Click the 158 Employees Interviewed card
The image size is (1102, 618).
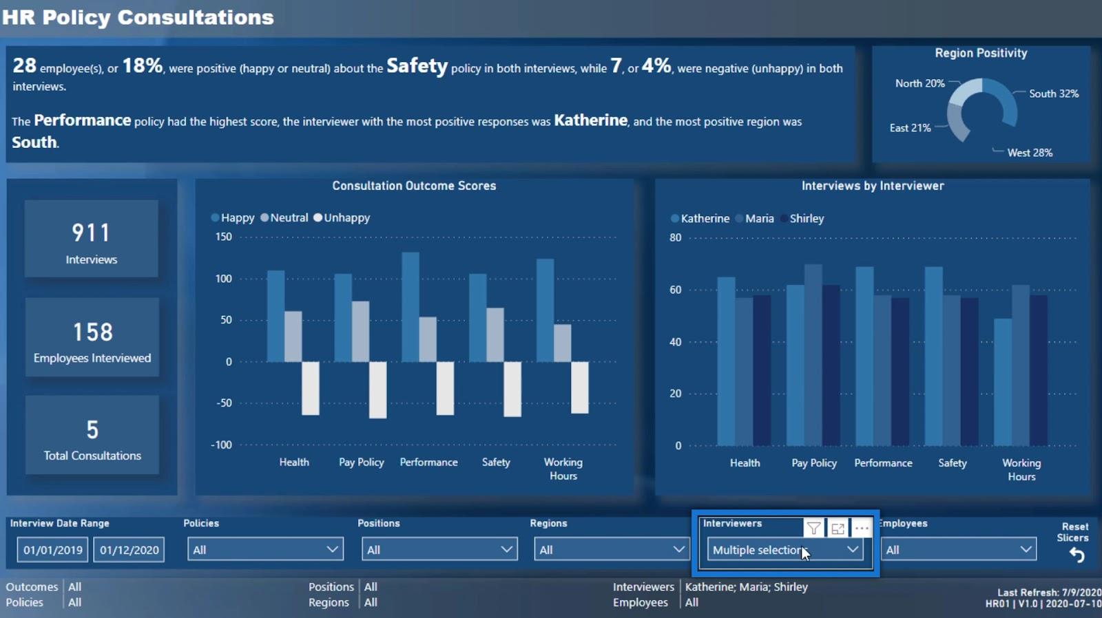point(92,337)
